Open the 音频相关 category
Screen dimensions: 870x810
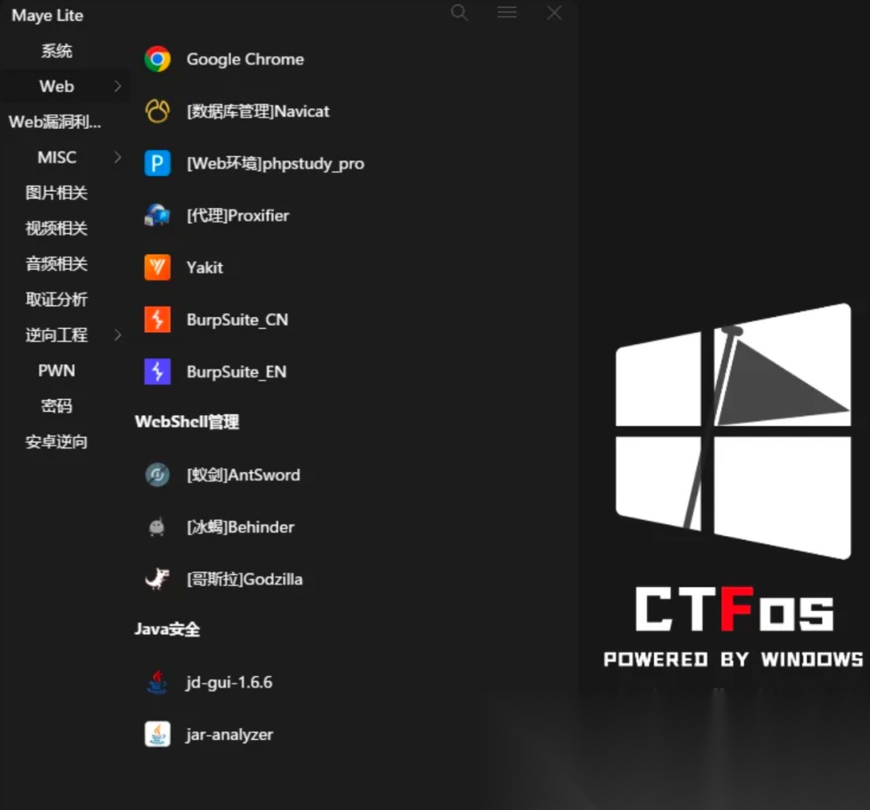click(56, 264)
